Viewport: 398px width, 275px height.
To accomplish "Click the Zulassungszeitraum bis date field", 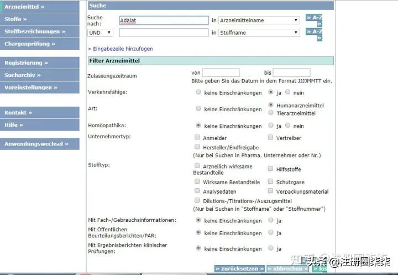I will (x=291, y=72).
